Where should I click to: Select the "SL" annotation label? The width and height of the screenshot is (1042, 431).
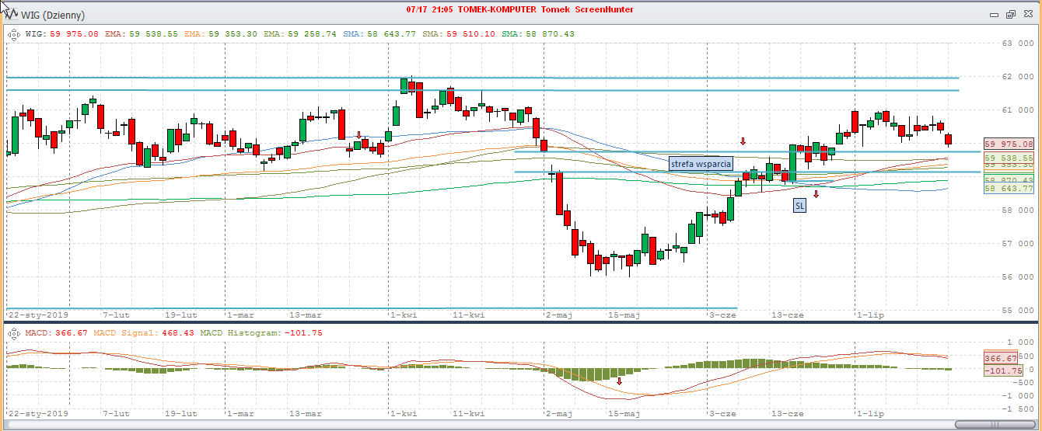coord(799,206)
